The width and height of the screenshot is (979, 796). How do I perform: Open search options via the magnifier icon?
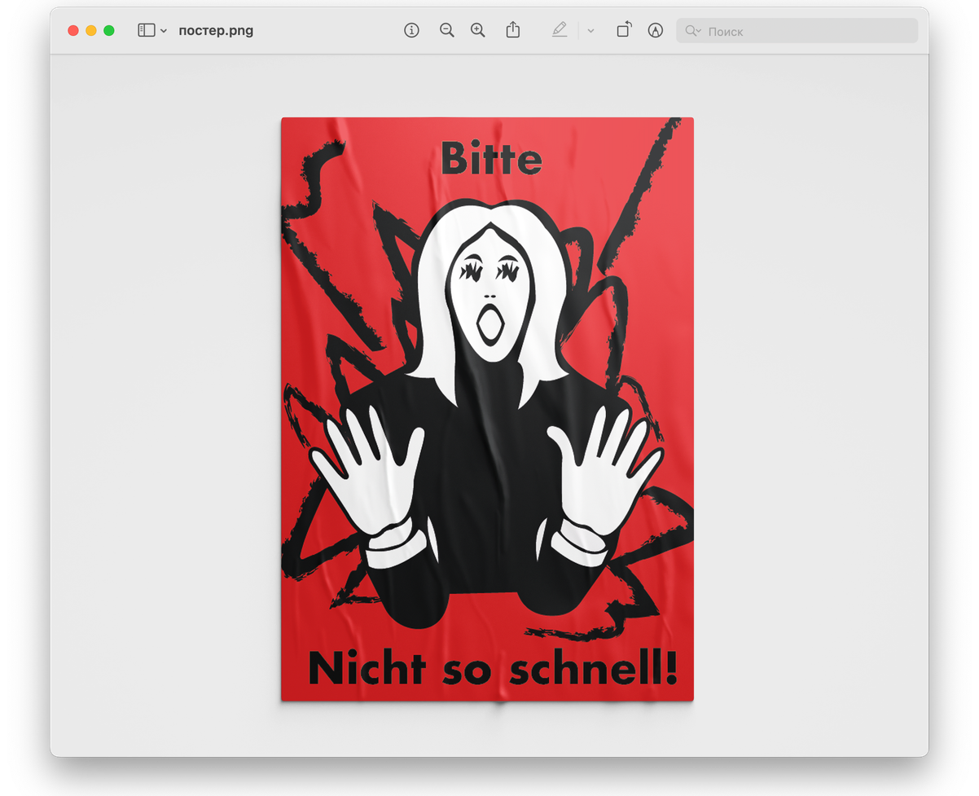pyautogui.click(x=692, y=31)
